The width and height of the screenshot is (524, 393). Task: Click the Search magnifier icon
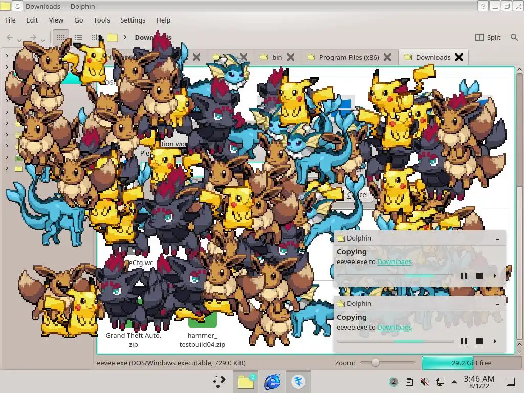(514, 37)
